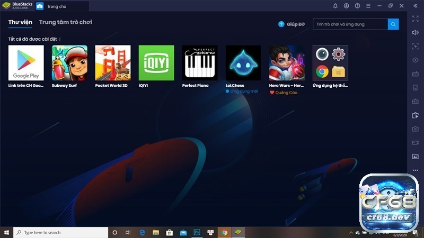Toggle mouse cursor lock icon
This screenshot has height=238, width=424.
(x=416, y=46)
